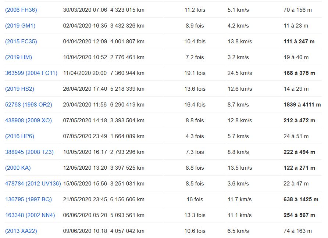328x238 pixels.
Task: Open 363599 (2004 FG11) asteroid page
Action: [31, 73]
